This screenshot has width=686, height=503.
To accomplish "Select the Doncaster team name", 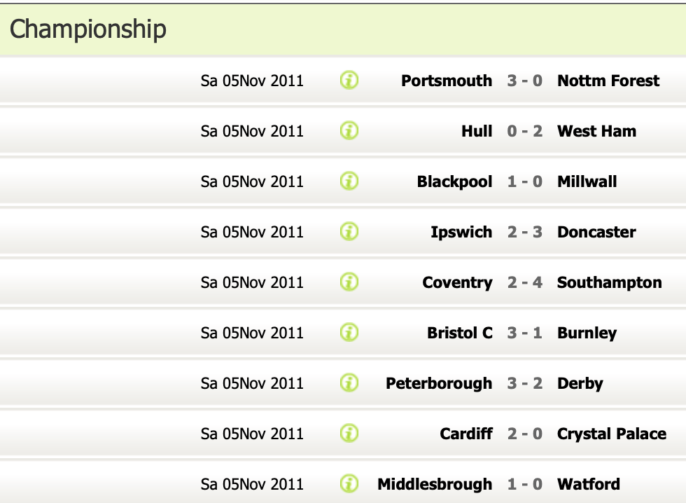I will 596,232.
